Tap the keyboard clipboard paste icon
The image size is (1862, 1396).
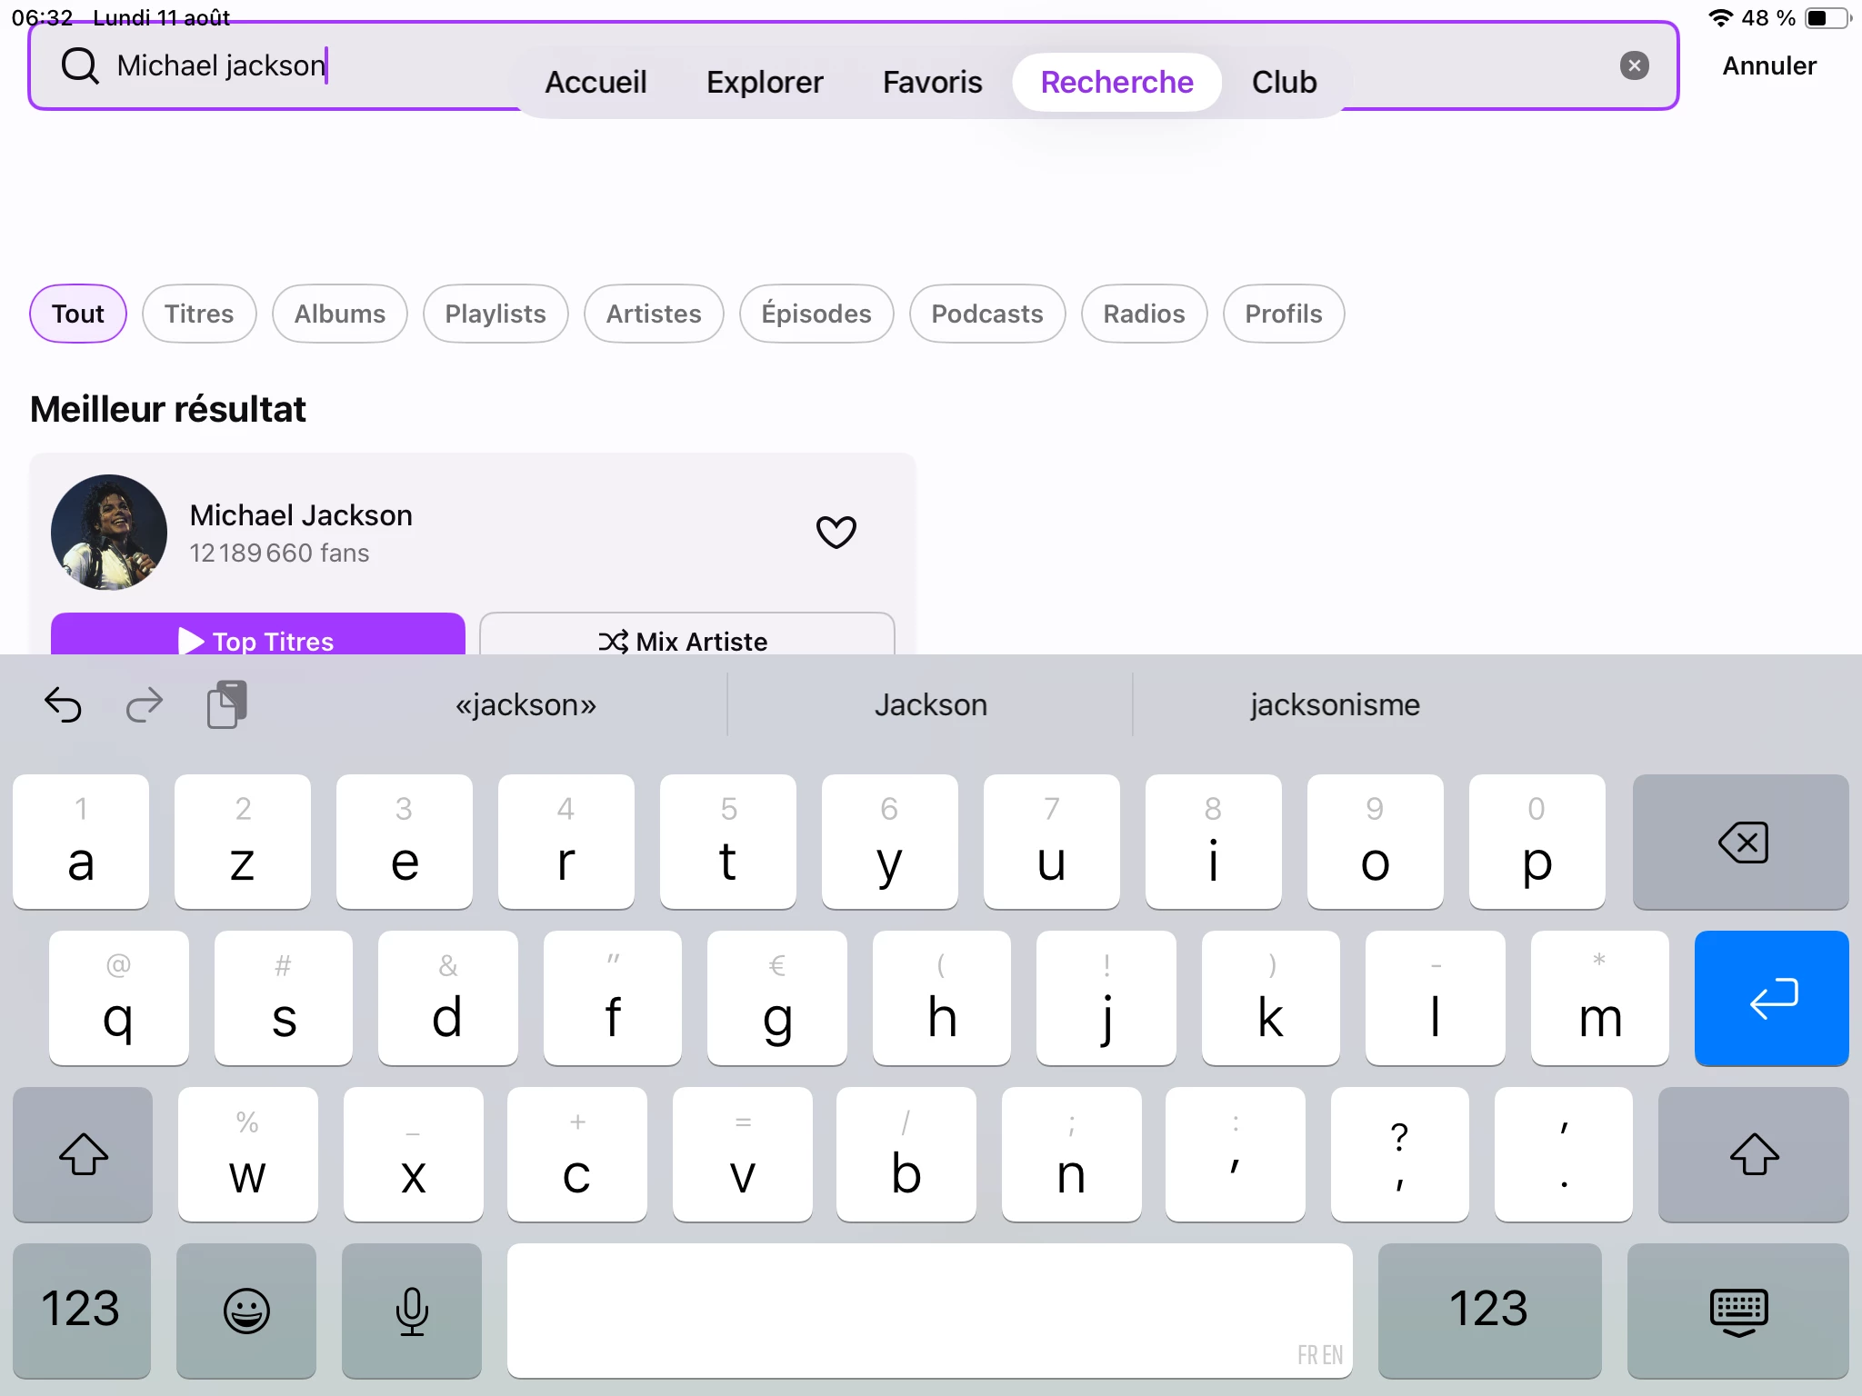point(226,704)
